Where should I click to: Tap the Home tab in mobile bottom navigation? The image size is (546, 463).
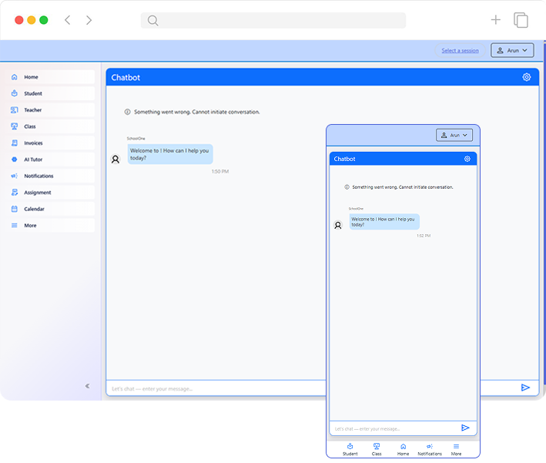pos(403,449)
